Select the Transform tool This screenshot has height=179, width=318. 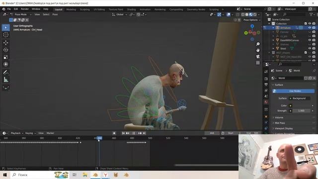point(5,64)
